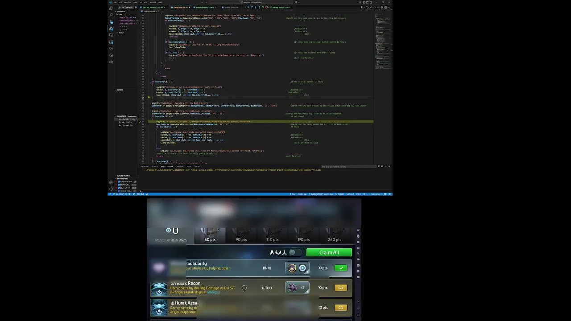Click the top icon in the emulator side toolbar

click(x=358, y=230)
